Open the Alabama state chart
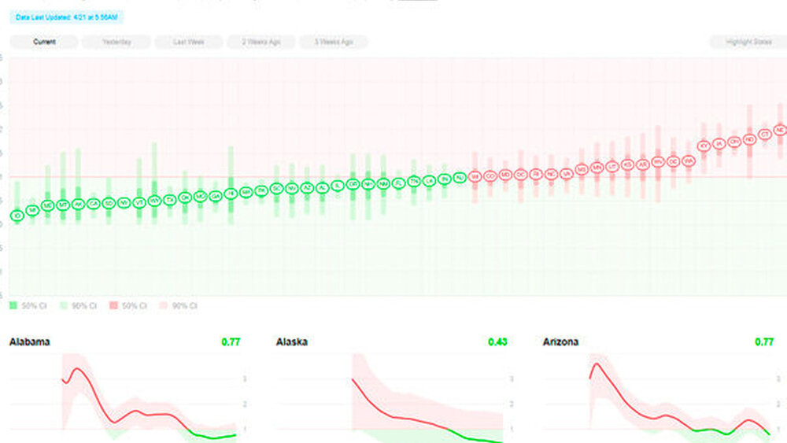This screenshot has width=787, height=443. point(30,342)
